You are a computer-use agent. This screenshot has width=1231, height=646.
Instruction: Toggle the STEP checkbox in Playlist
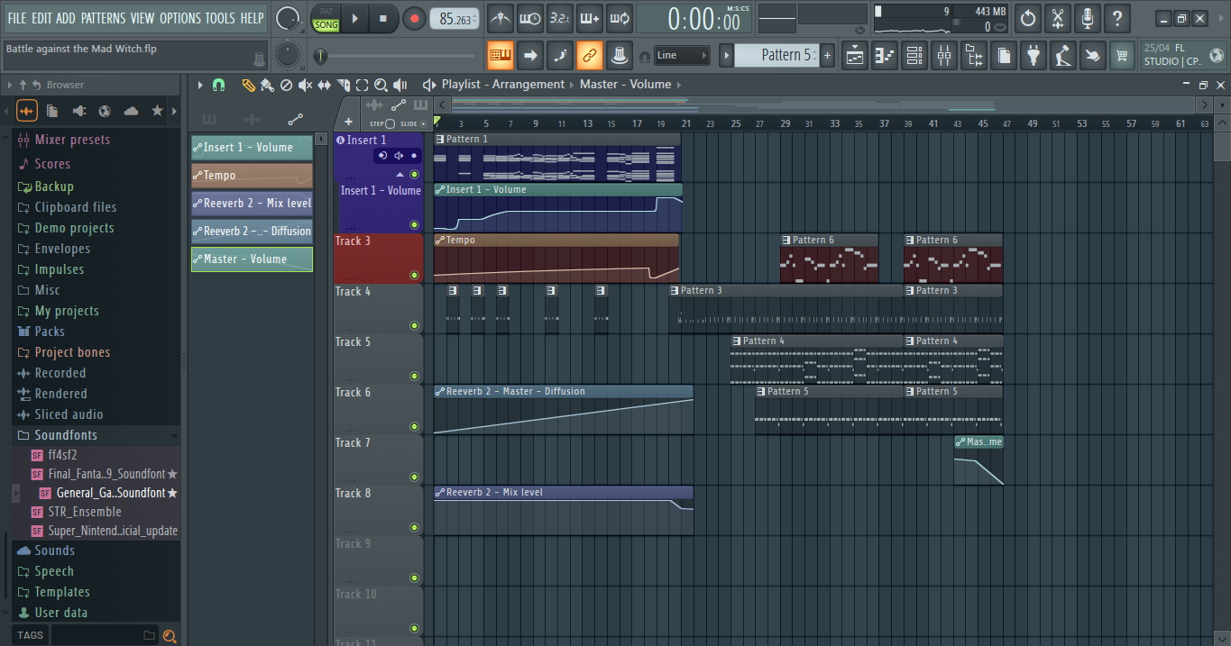click(x=390, y=123)
